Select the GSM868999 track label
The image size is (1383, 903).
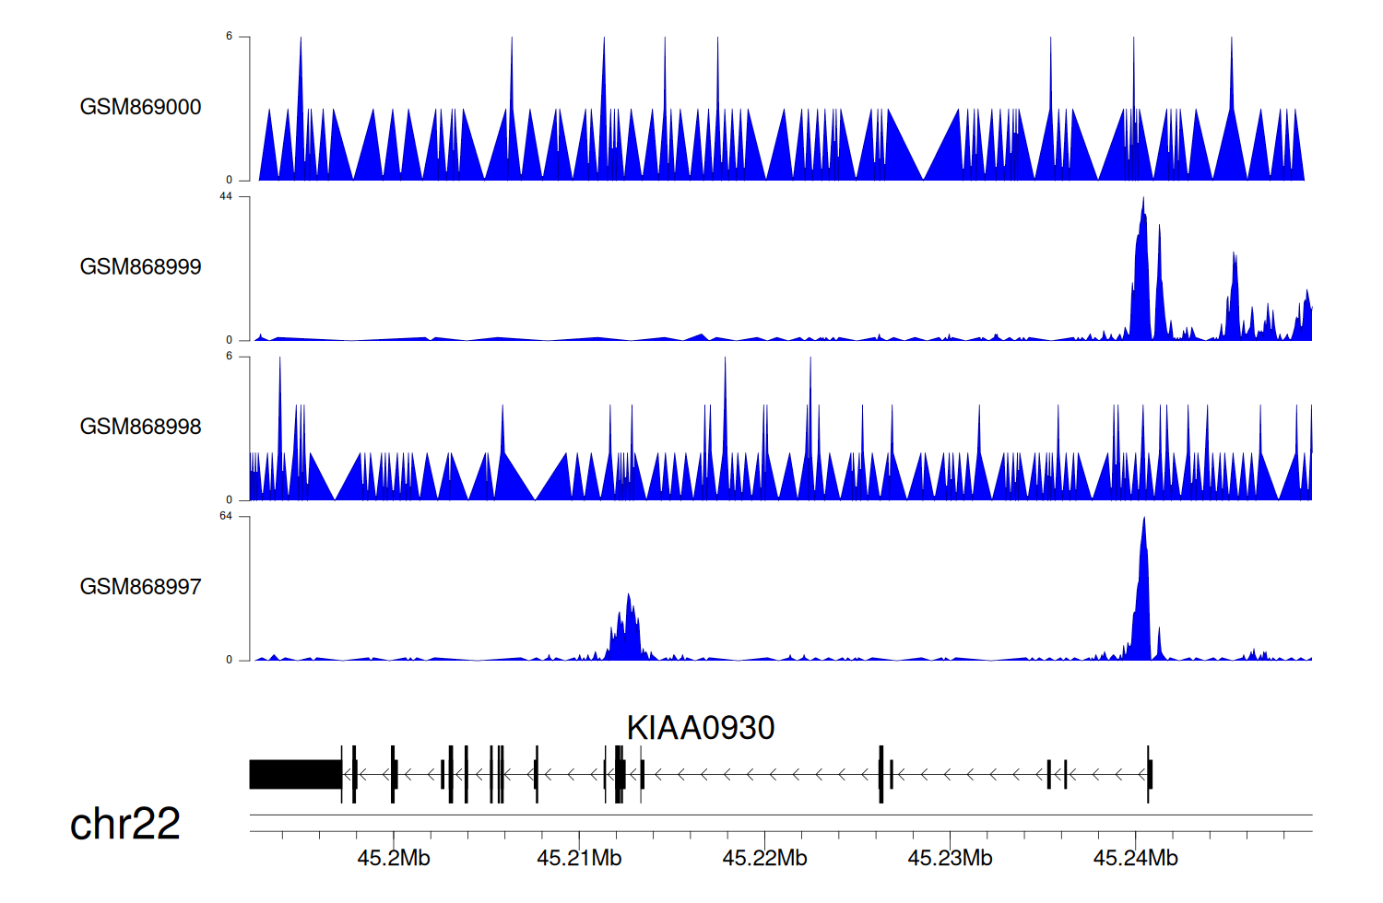pos(140,267)
